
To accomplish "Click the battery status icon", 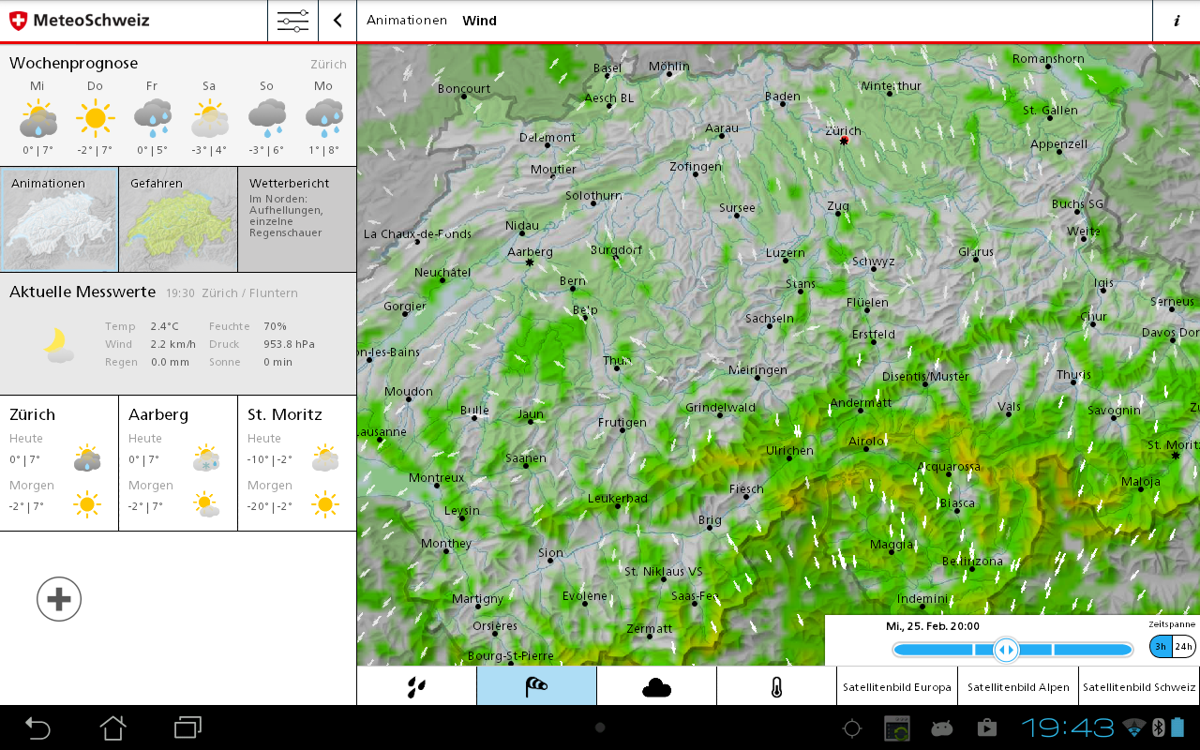I will tap(1178, 727).
